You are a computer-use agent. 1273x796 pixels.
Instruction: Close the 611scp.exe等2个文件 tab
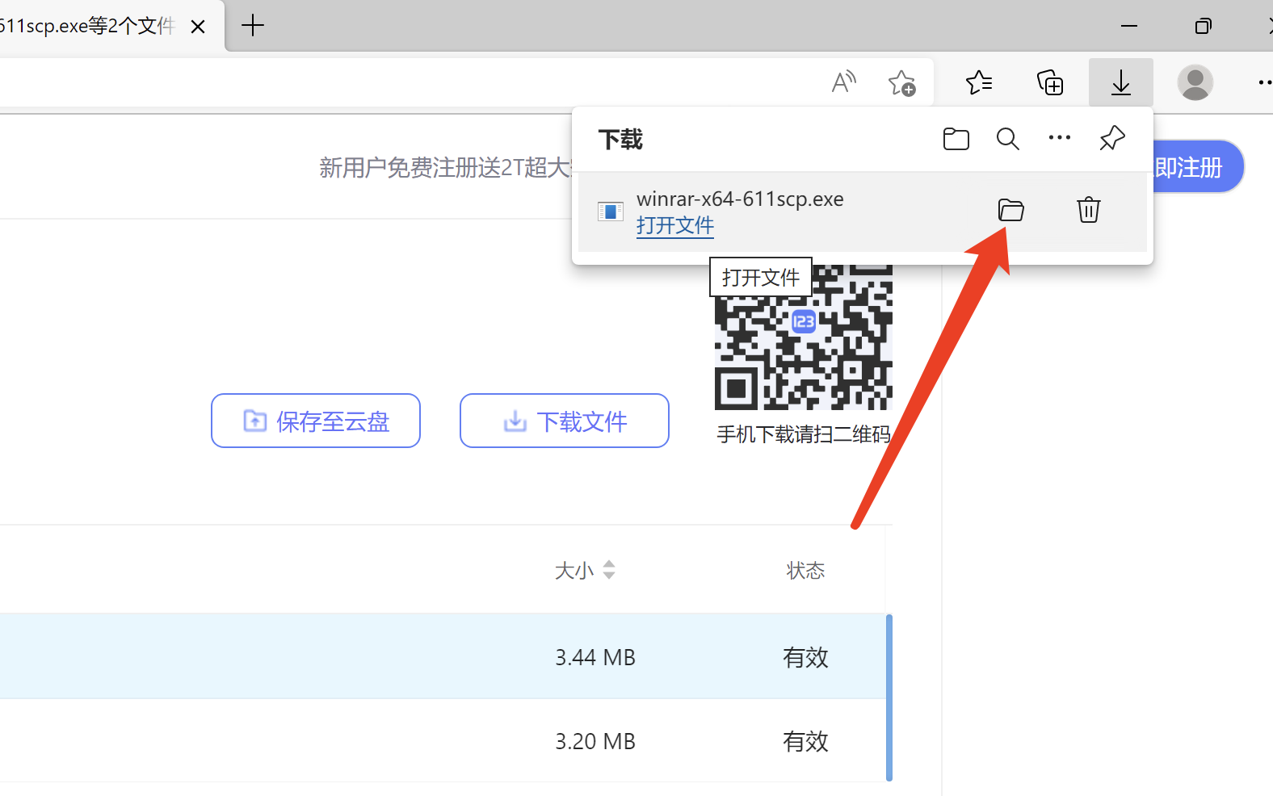tap(198, 27)
